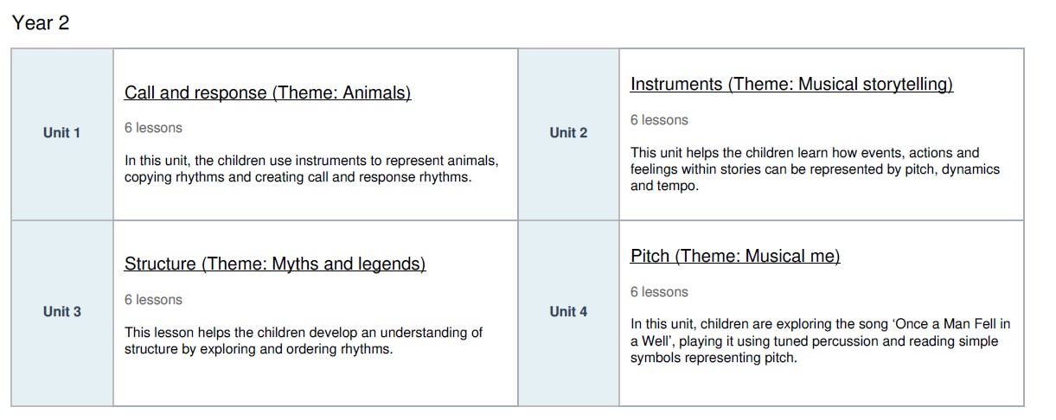
Task: Click the Unit 3 description about ordering rhythms
Action: (303, 341)
